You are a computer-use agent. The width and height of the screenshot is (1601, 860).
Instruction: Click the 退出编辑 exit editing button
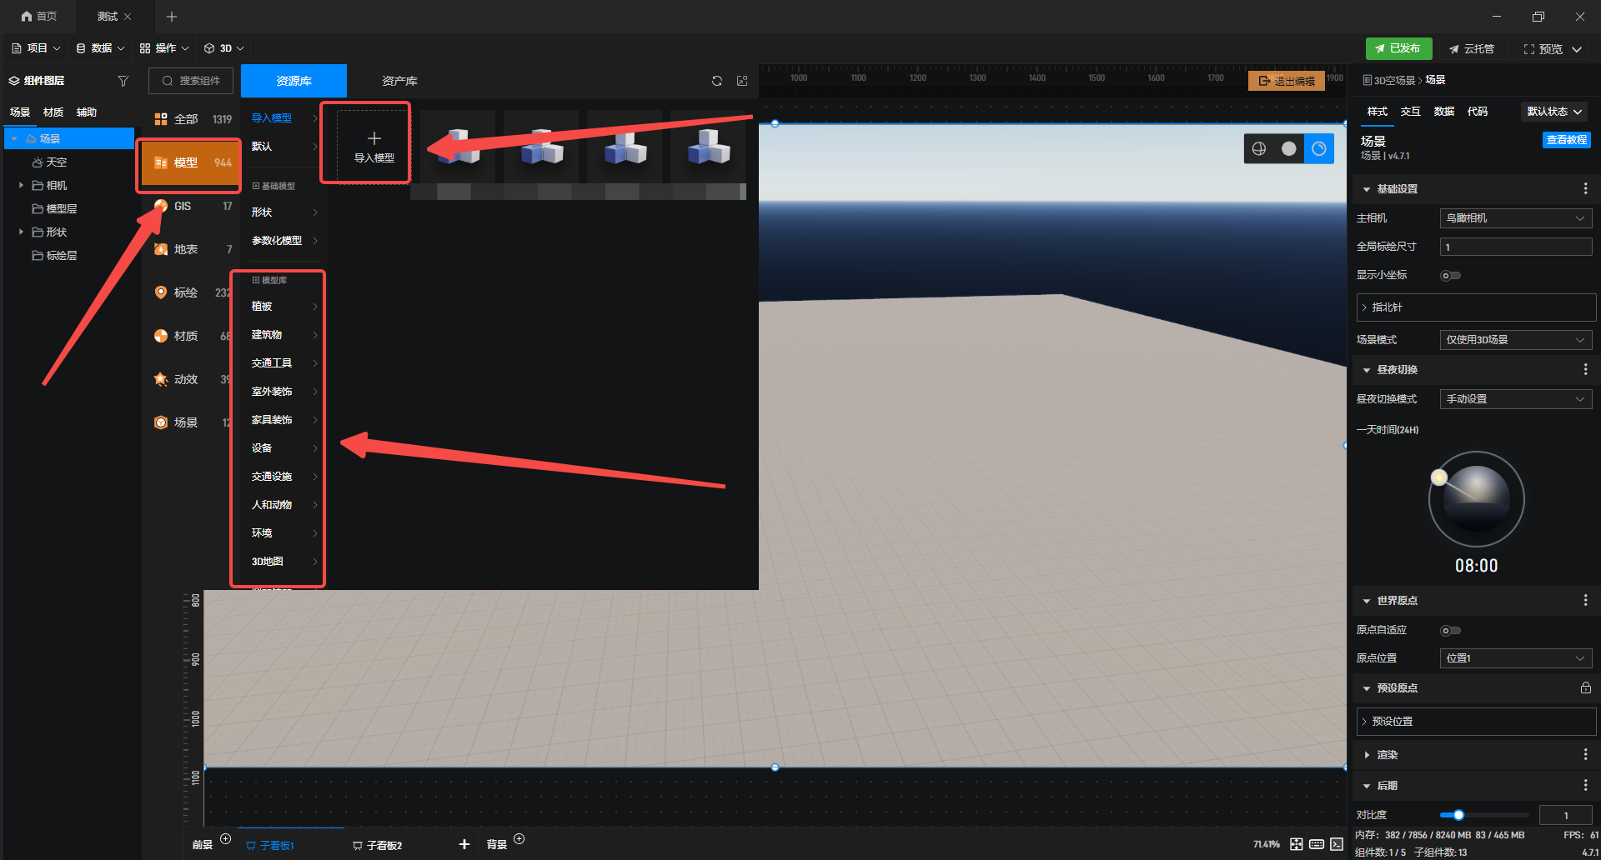[1286, 81]
